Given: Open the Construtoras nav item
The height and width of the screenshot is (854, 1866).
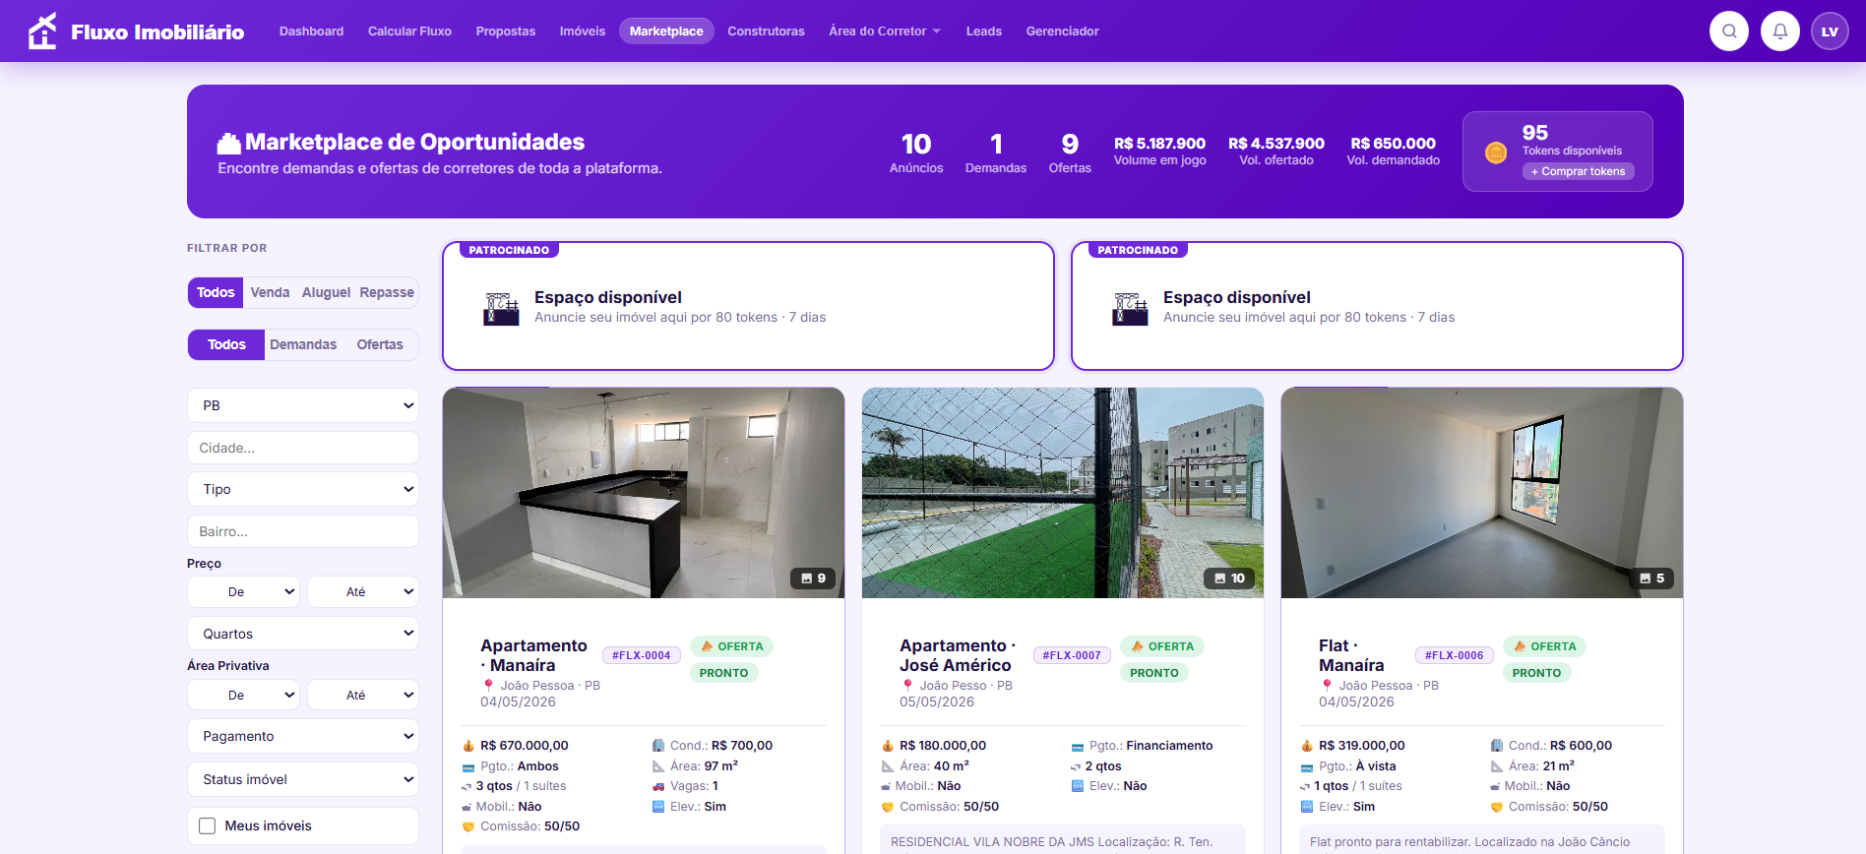Looking at the screenshot, I should [766, 31].
